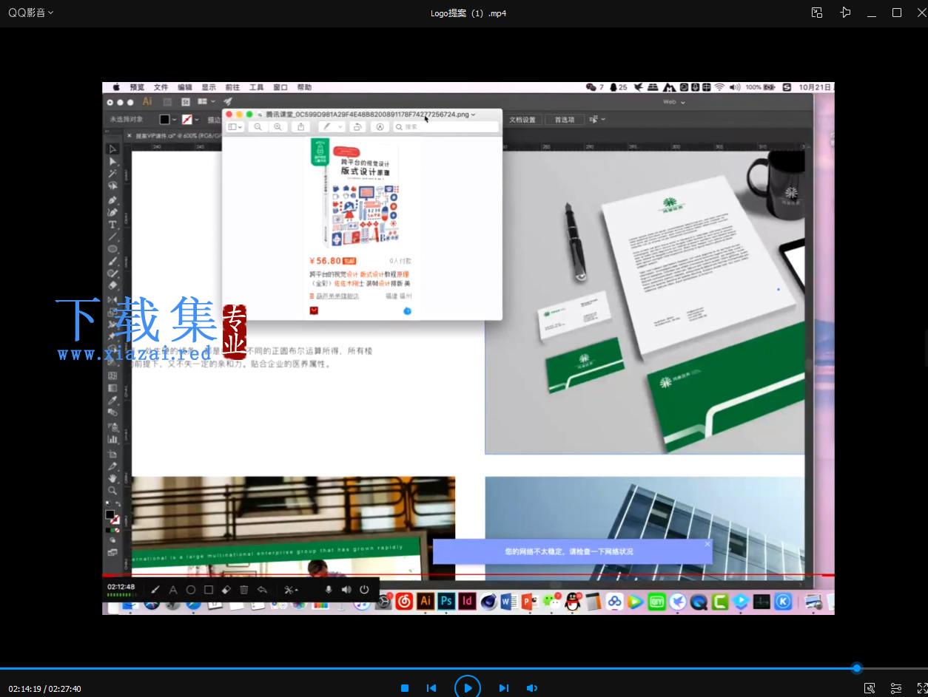This screenshot has height=697, width=928.
Task: Open the stroke color swatch with red slash
Action: 187,119
